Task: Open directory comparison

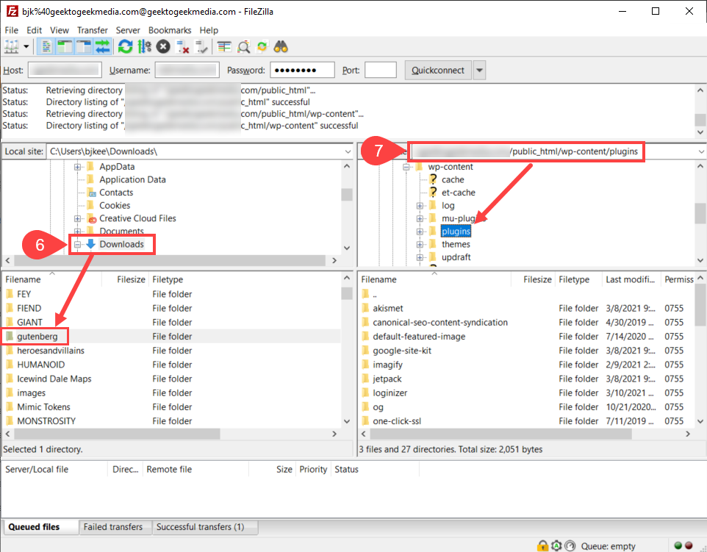Action: coord(225,46)
